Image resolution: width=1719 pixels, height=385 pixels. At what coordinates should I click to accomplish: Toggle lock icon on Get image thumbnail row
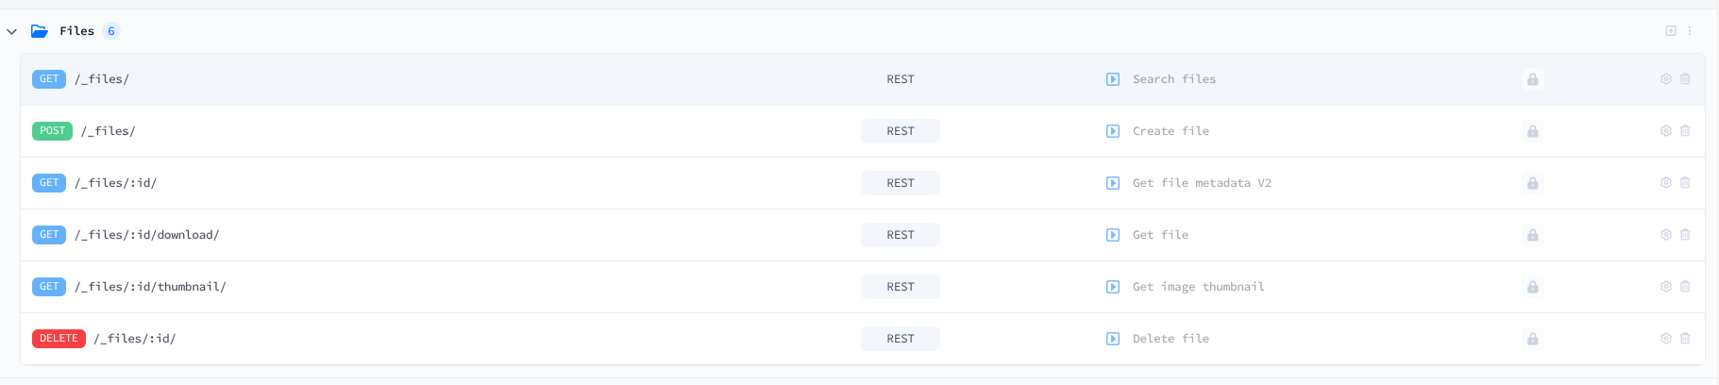click(x=1533, y=287)
